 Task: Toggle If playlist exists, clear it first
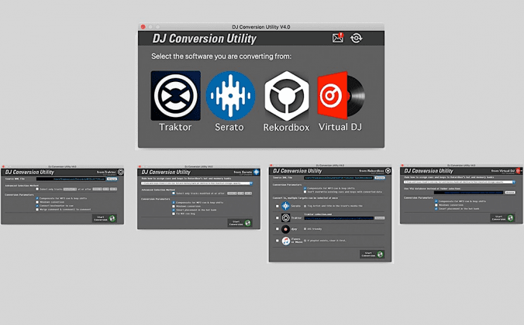point(305,241)
